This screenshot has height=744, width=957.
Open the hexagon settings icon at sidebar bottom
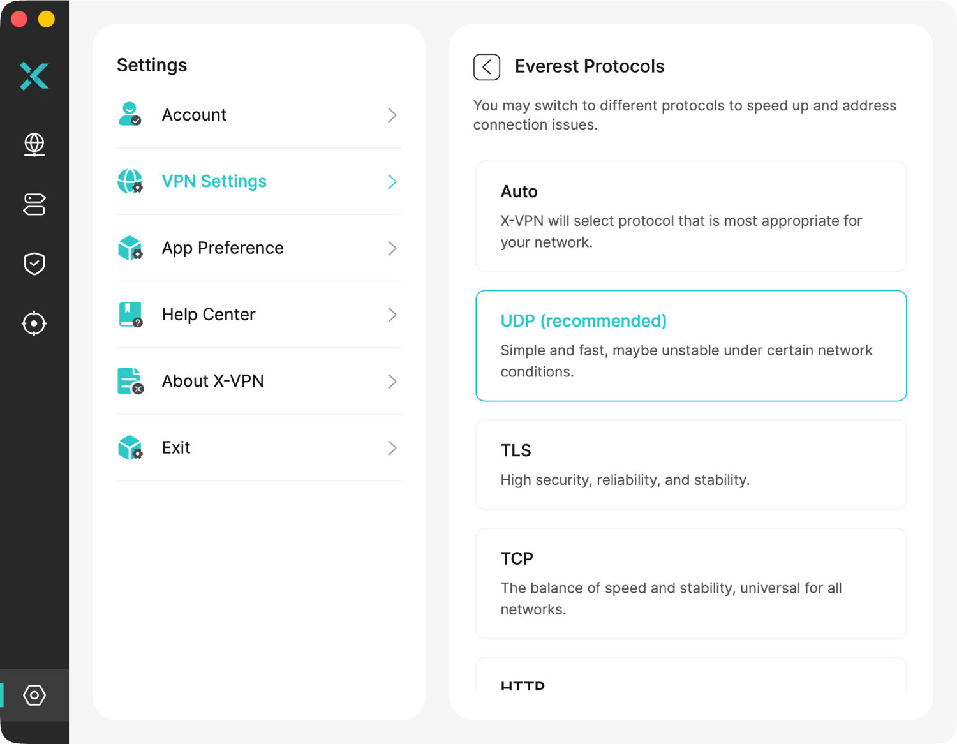pos(34,695)
